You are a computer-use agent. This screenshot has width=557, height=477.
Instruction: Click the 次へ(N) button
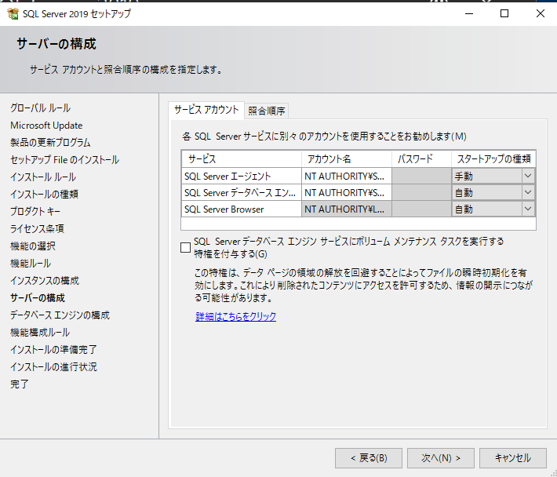[x=440, y=458]
